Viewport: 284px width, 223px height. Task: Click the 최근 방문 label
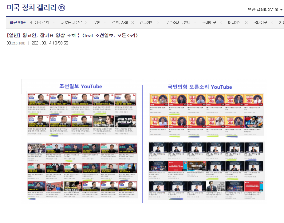pyautogui.click(x=18, y=23)
